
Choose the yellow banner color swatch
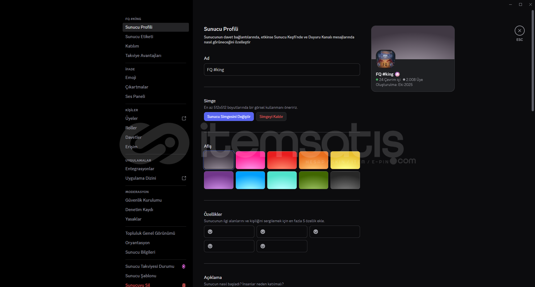click(345, 160)
